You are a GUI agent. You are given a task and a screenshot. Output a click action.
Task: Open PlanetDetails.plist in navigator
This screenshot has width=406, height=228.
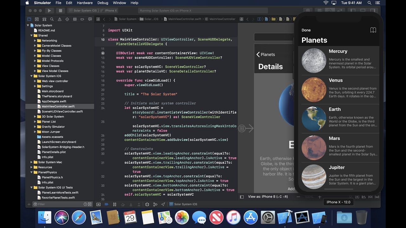[53, 152]
